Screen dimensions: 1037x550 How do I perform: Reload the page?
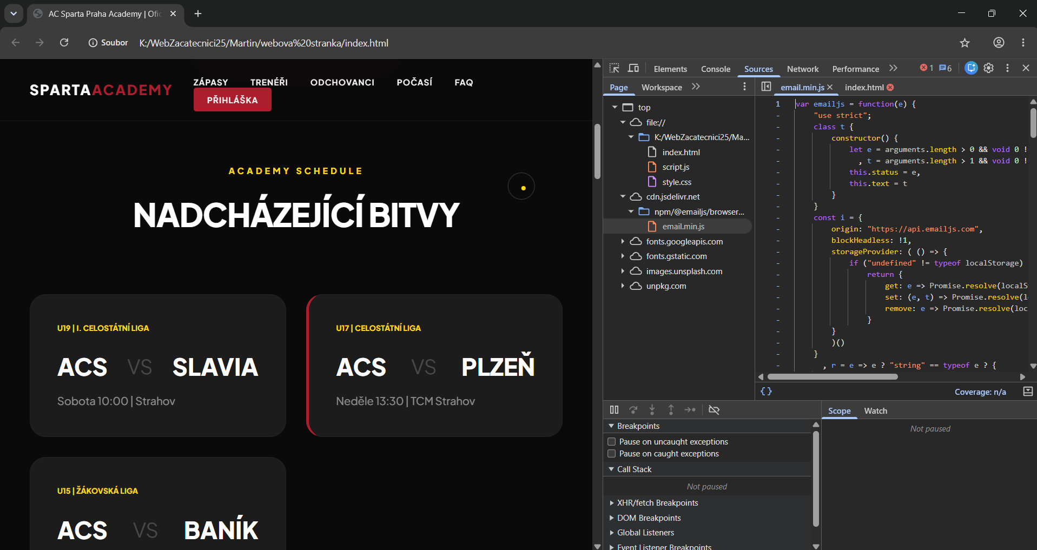pyautogui.click(x=64, y=43)
